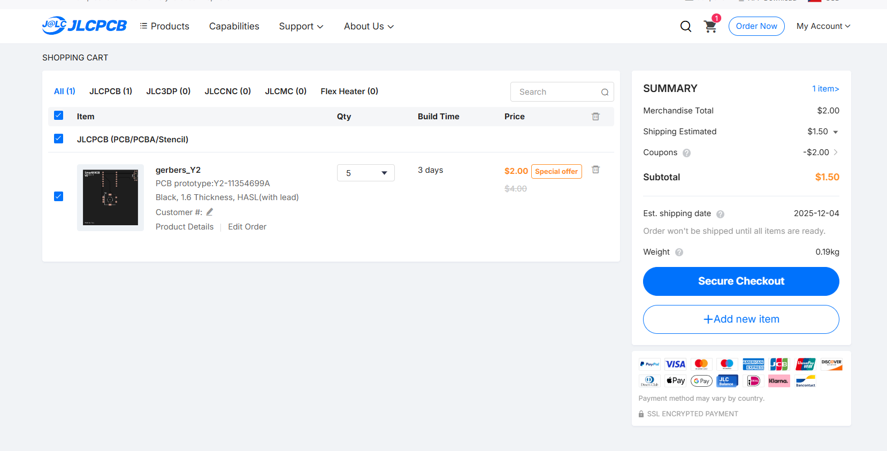Toggle the select-all Item checkbox

[59, 116]
